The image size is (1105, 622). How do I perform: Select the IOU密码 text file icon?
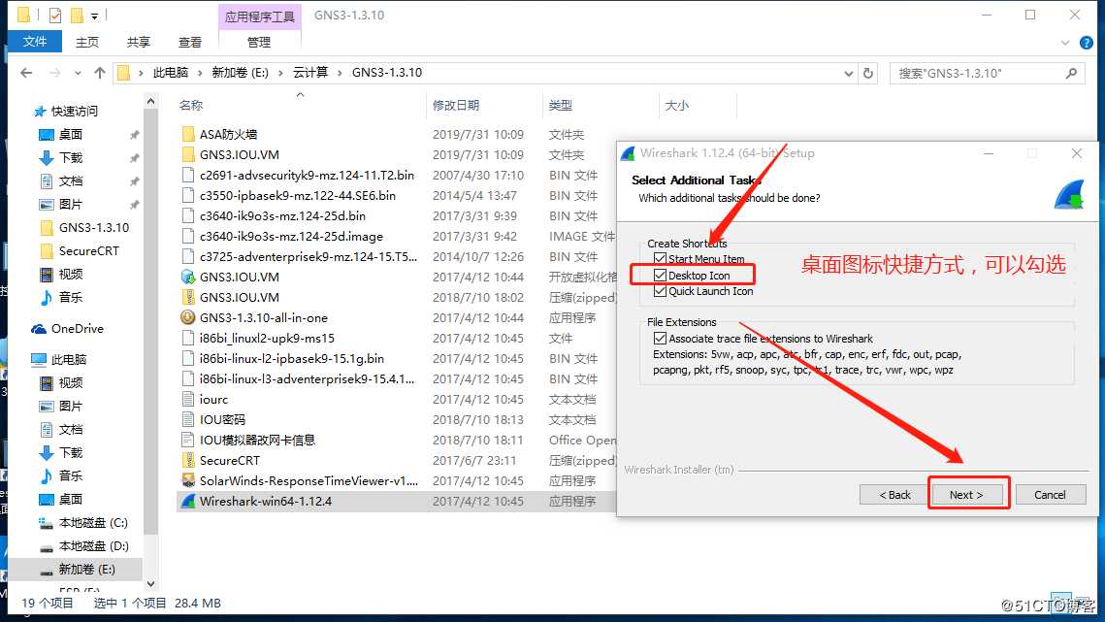point(188,419)
